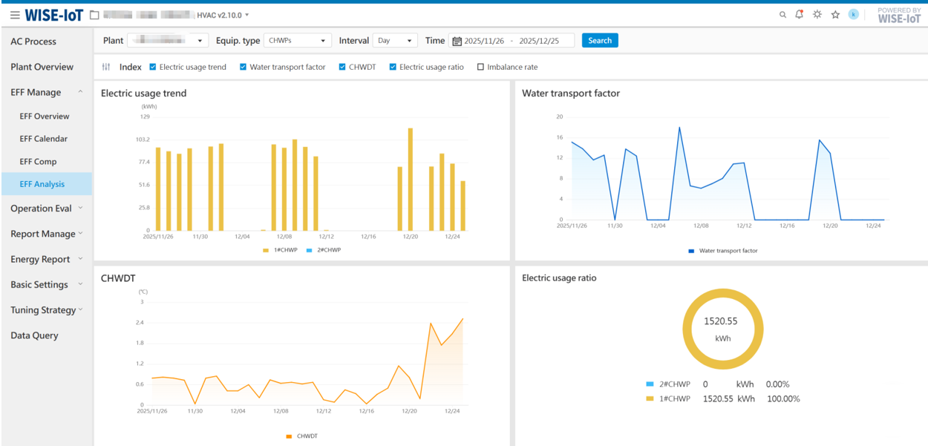Go to EFF Calendar page

43,139
